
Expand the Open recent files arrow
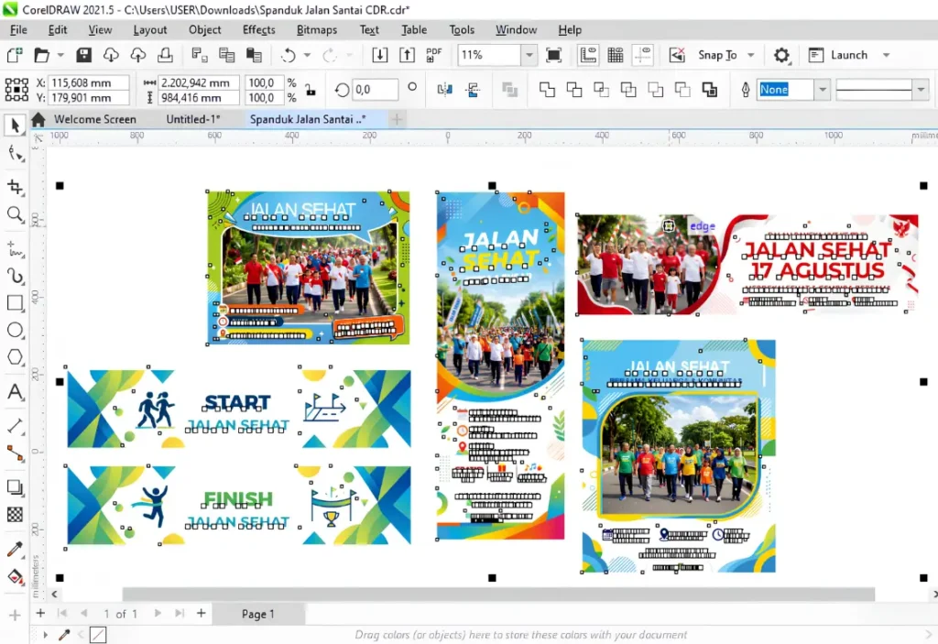point(60,55)
